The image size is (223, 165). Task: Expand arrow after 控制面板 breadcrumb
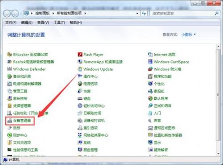click(x=53, y=13)
